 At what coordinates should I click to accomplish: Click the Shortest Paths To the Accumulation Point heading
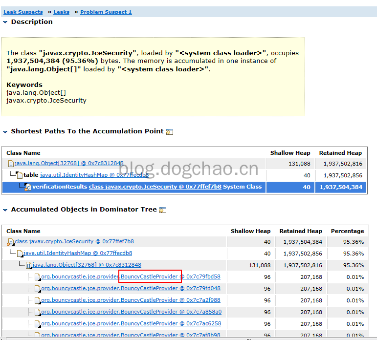(x=87, y=131)
